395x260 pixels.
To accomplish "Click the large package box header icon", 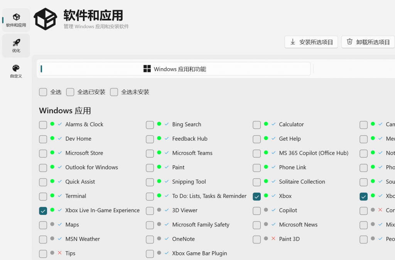I will (x=46, y=19).
